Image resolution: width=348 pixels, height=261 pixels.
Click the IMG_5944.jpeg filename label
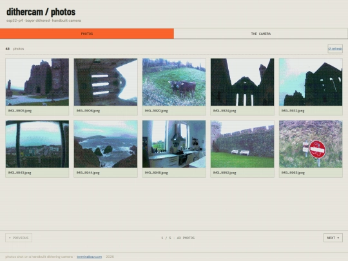88,173
